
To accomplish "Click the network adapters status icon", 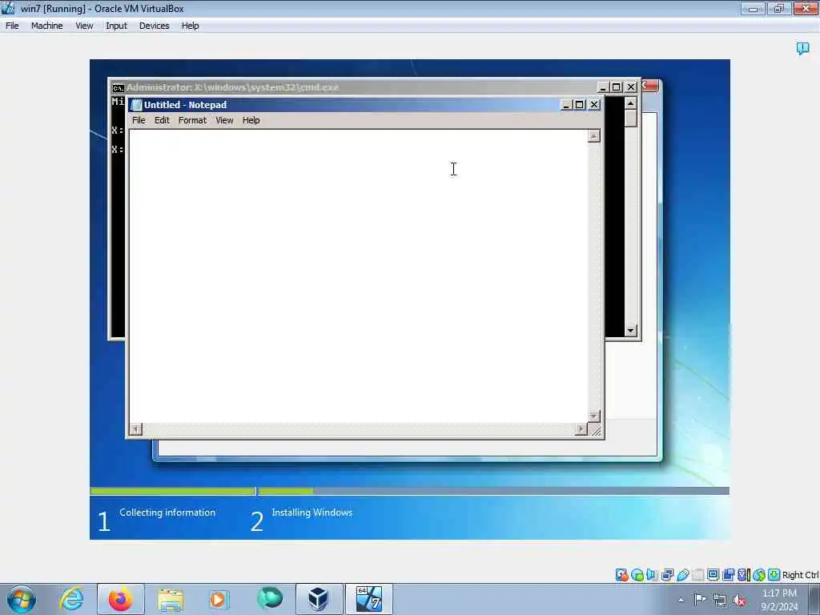I will point(667,575).
